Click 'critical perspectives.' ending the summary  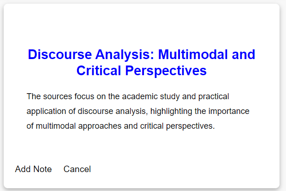[x=178, y=126]
